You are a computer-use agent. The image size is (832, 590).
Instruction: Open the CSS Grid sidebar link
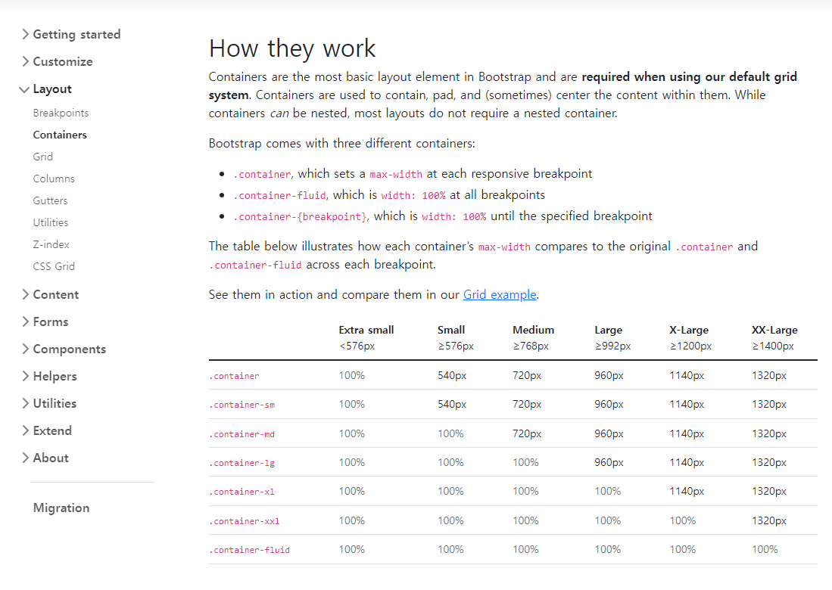(54, 266)
